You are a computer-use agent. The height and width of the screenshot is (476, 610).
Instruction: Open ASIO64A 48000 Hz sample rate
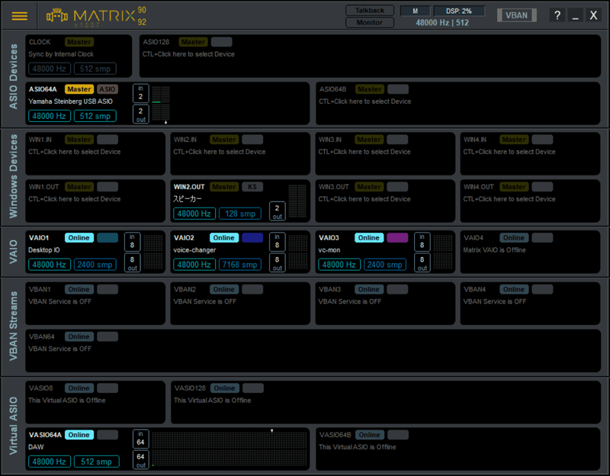pos(50,116)
